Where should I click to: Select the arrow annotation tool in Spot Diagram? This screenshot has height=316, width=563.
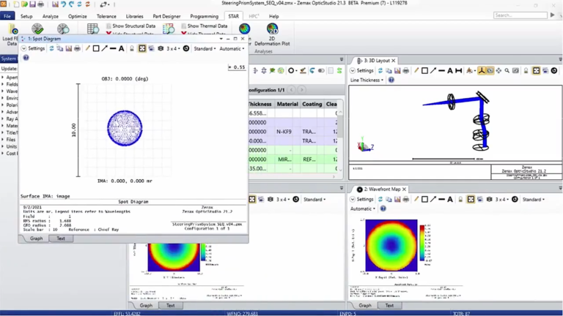tap(105, 48)
